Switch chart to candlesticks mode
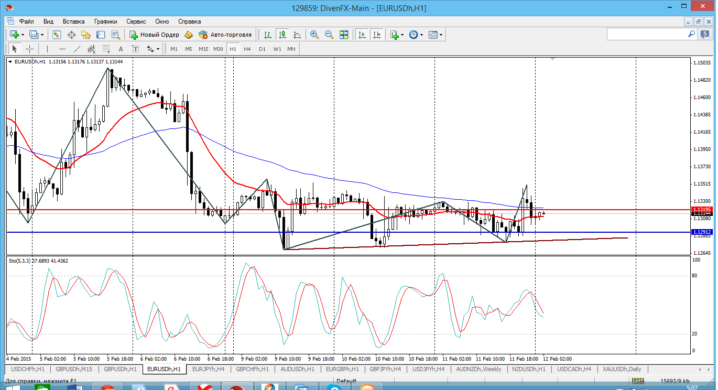This screenshot has height=390, width=718. [x=282, y=35]
